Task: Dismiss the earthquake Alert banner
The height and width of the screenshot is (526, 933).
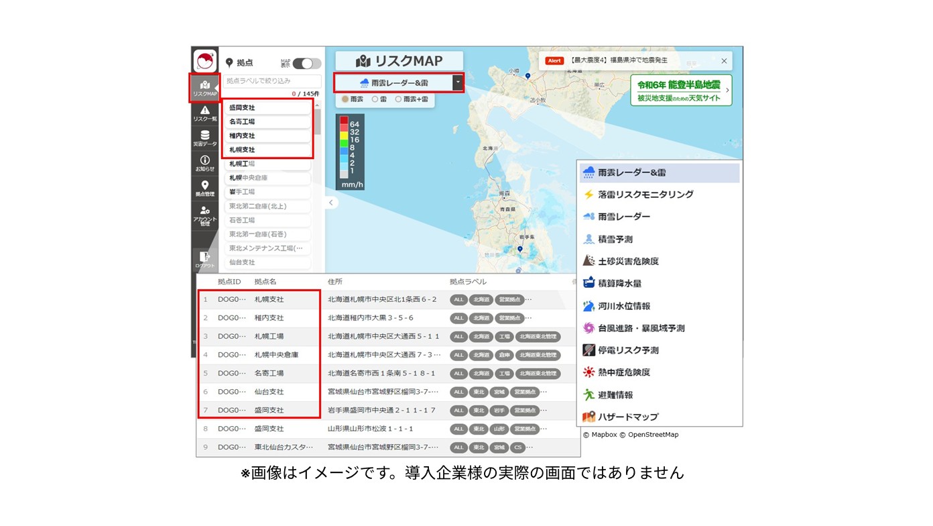Action: pos(725,60)
